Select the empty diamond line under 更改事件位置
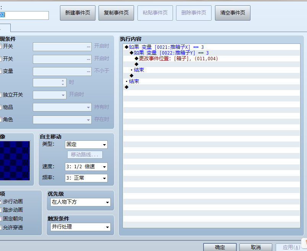The image size is (307, 251). point(212,64)
